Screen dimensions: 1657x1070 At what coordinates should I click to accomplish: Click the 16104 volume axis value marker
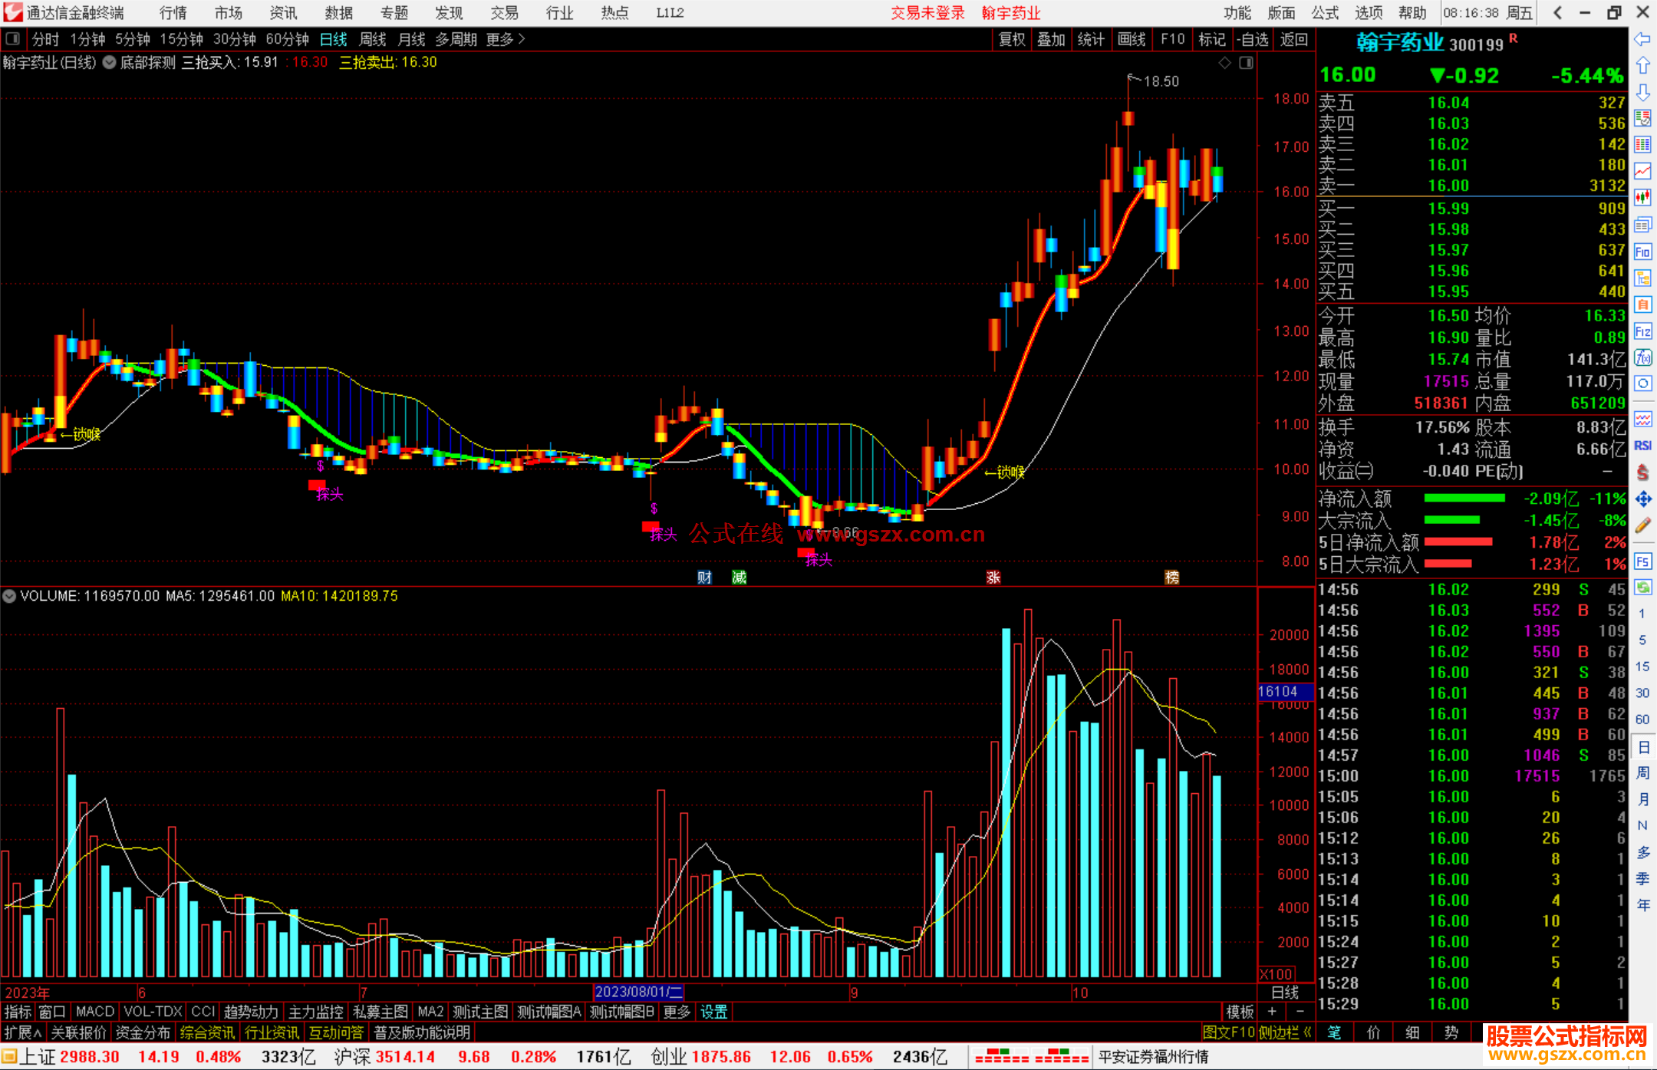click(x=1278, y=691)
